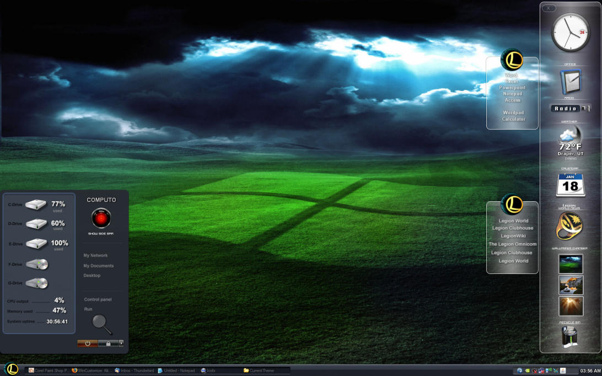
Task: Launch Access from the office launcher
Action: coord(513,100)
